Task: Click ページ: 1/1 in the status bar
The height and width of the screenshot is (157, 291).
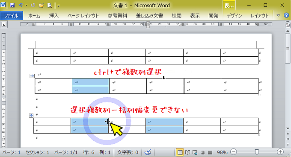Action: (66, 152)
